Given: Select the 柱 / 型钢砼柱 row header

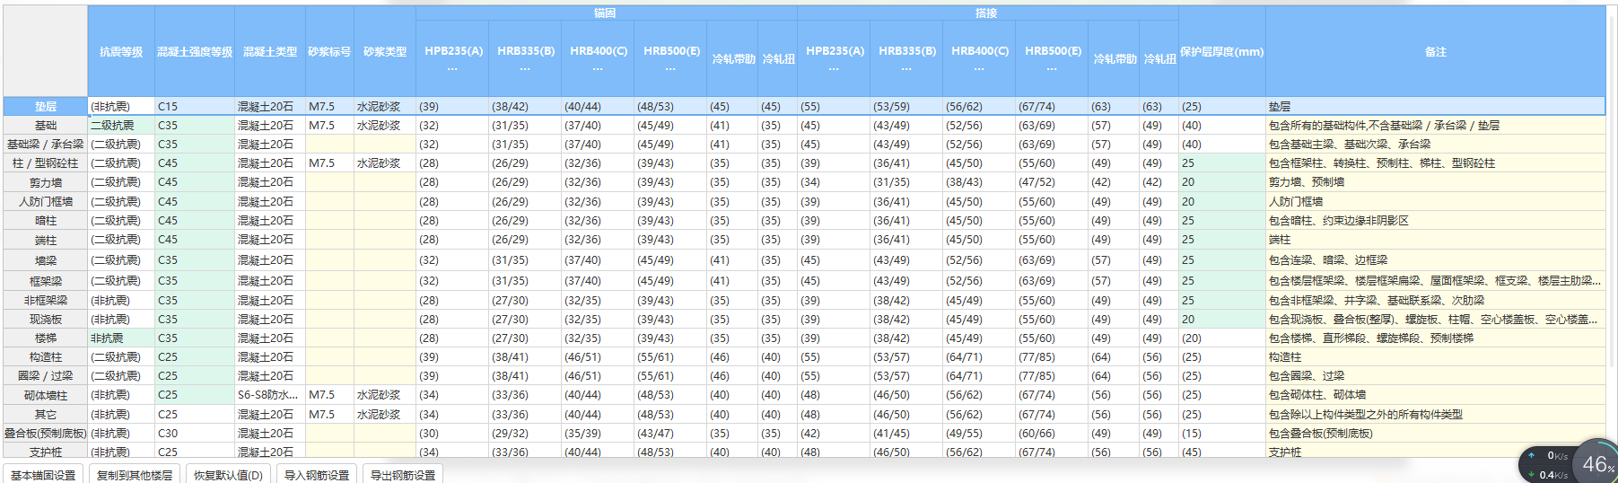Looking at the screenshot, I should point(46,163).
